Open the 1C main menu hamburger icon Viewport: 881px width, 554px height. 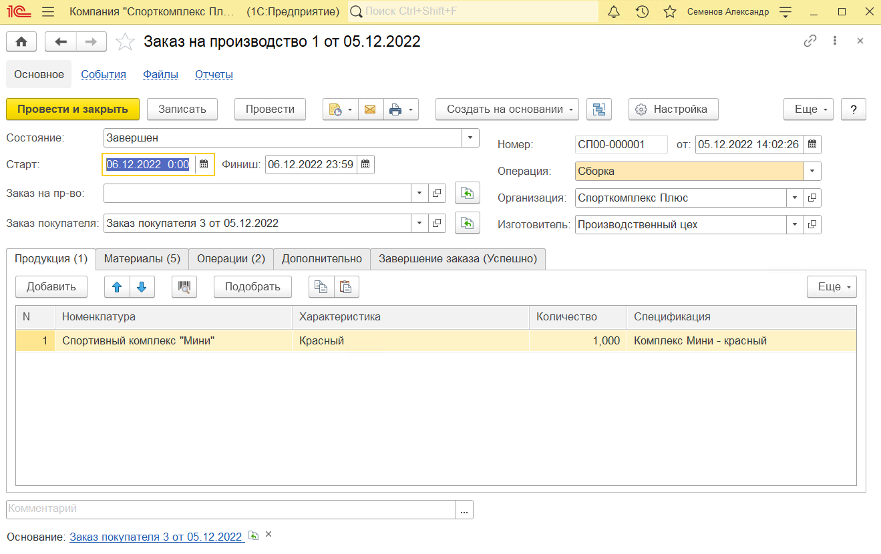[48, 12]
